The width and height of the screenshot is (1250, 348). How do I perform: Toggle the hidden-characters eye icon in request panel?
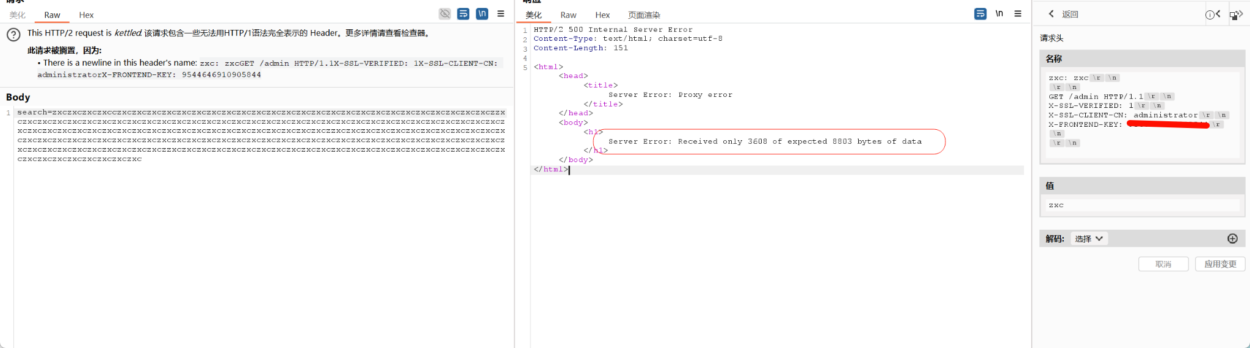pyautogui.click(x=445, y=13)
